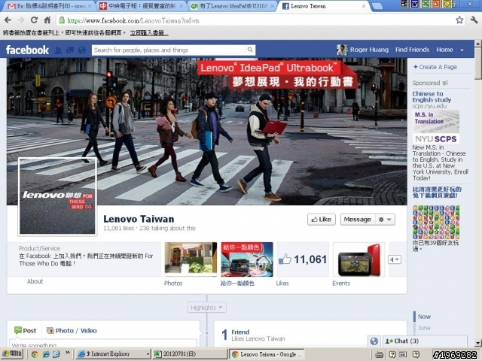The image size is (482, 361).
Task: Open the Photos thumbnail
Action: 191,259
